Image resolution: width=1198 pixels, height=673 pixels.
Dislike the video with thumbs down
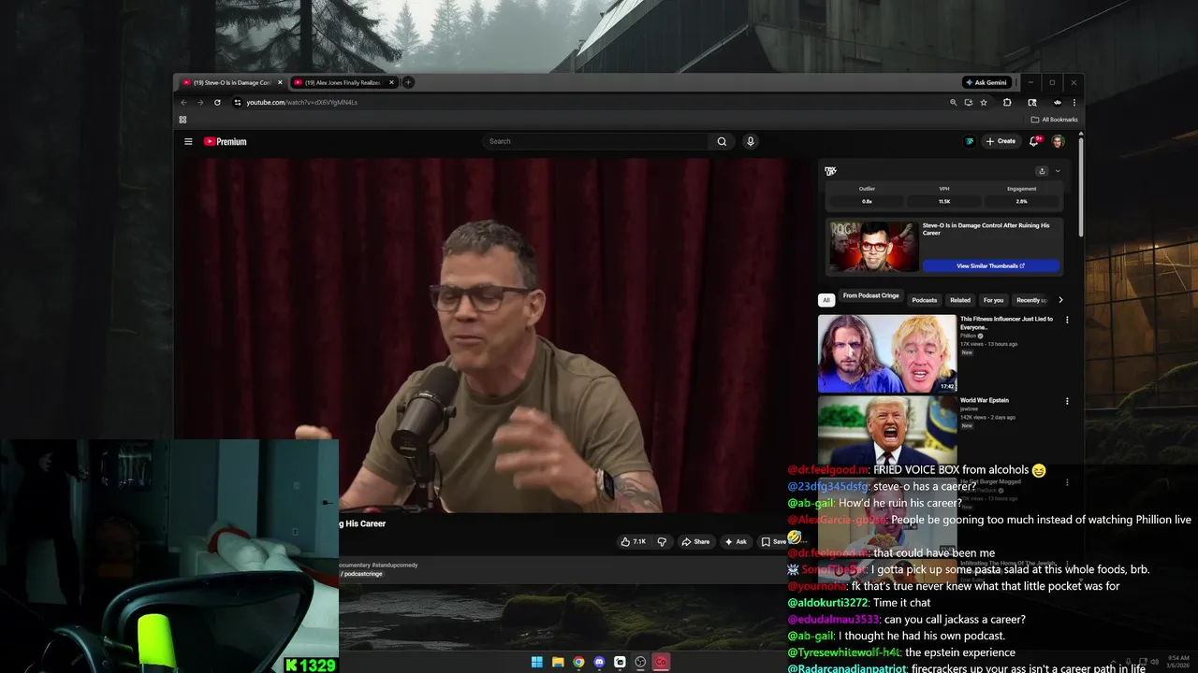(x=662, y=541)
